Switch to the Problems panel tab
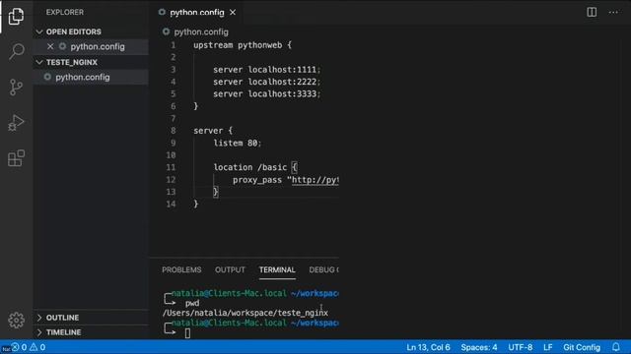Screen dimensions: 631x354 [x=181, y=269]
